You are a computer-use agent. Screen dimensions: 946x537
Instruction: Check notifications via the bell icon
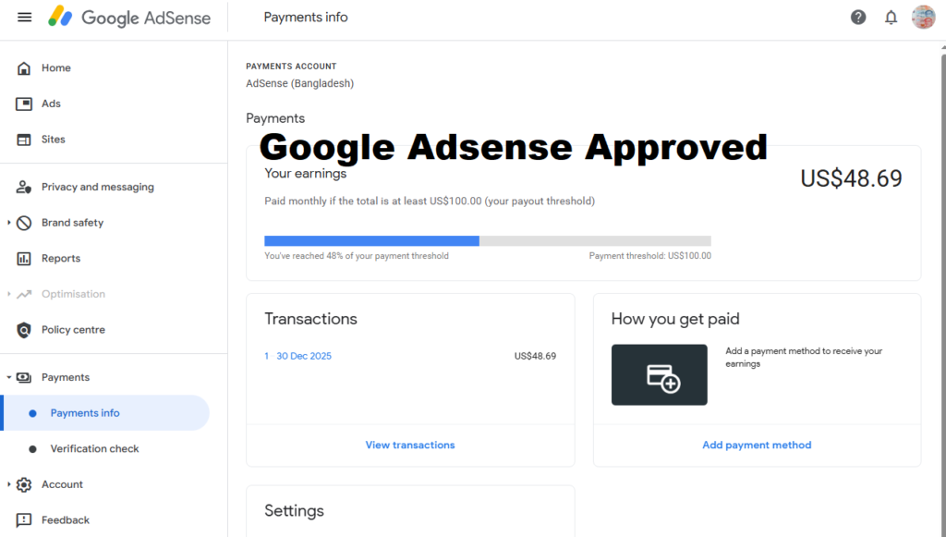890,17
